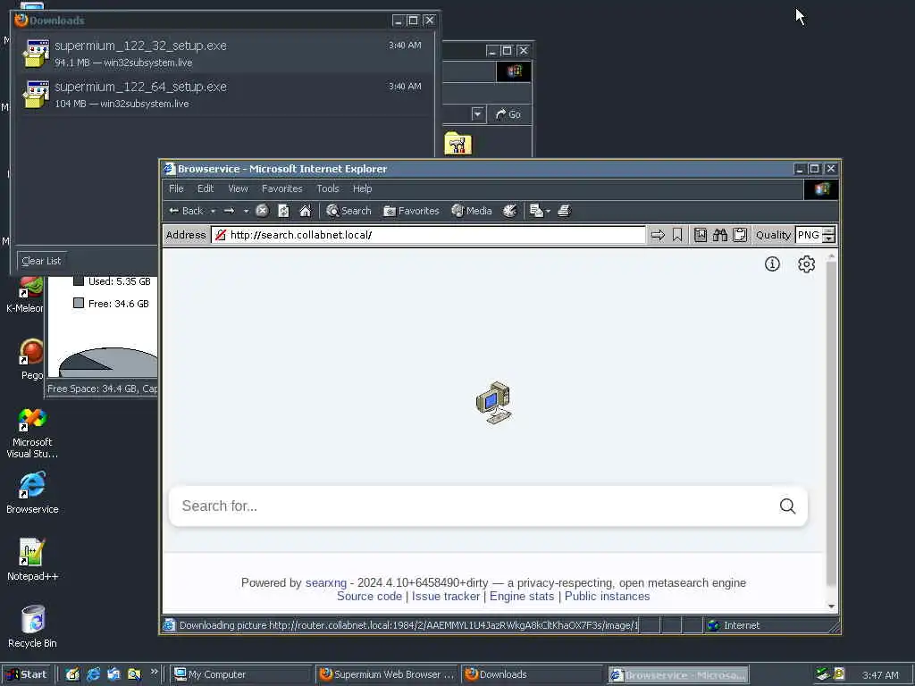
Task: Click the Mail icon in IE toolbar
Action: coord(540,211)
